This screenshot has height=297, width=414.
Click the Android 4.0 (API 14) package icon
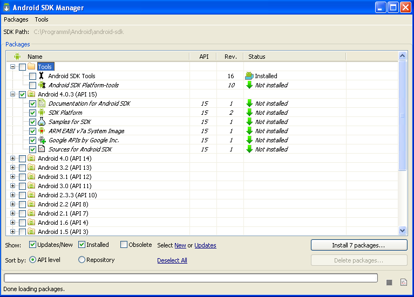(x=31, y=158)
